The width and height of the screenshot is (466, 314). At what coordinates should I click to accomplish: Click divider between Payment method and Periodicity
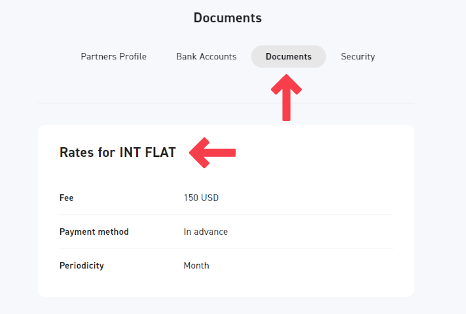click(226, 249)
